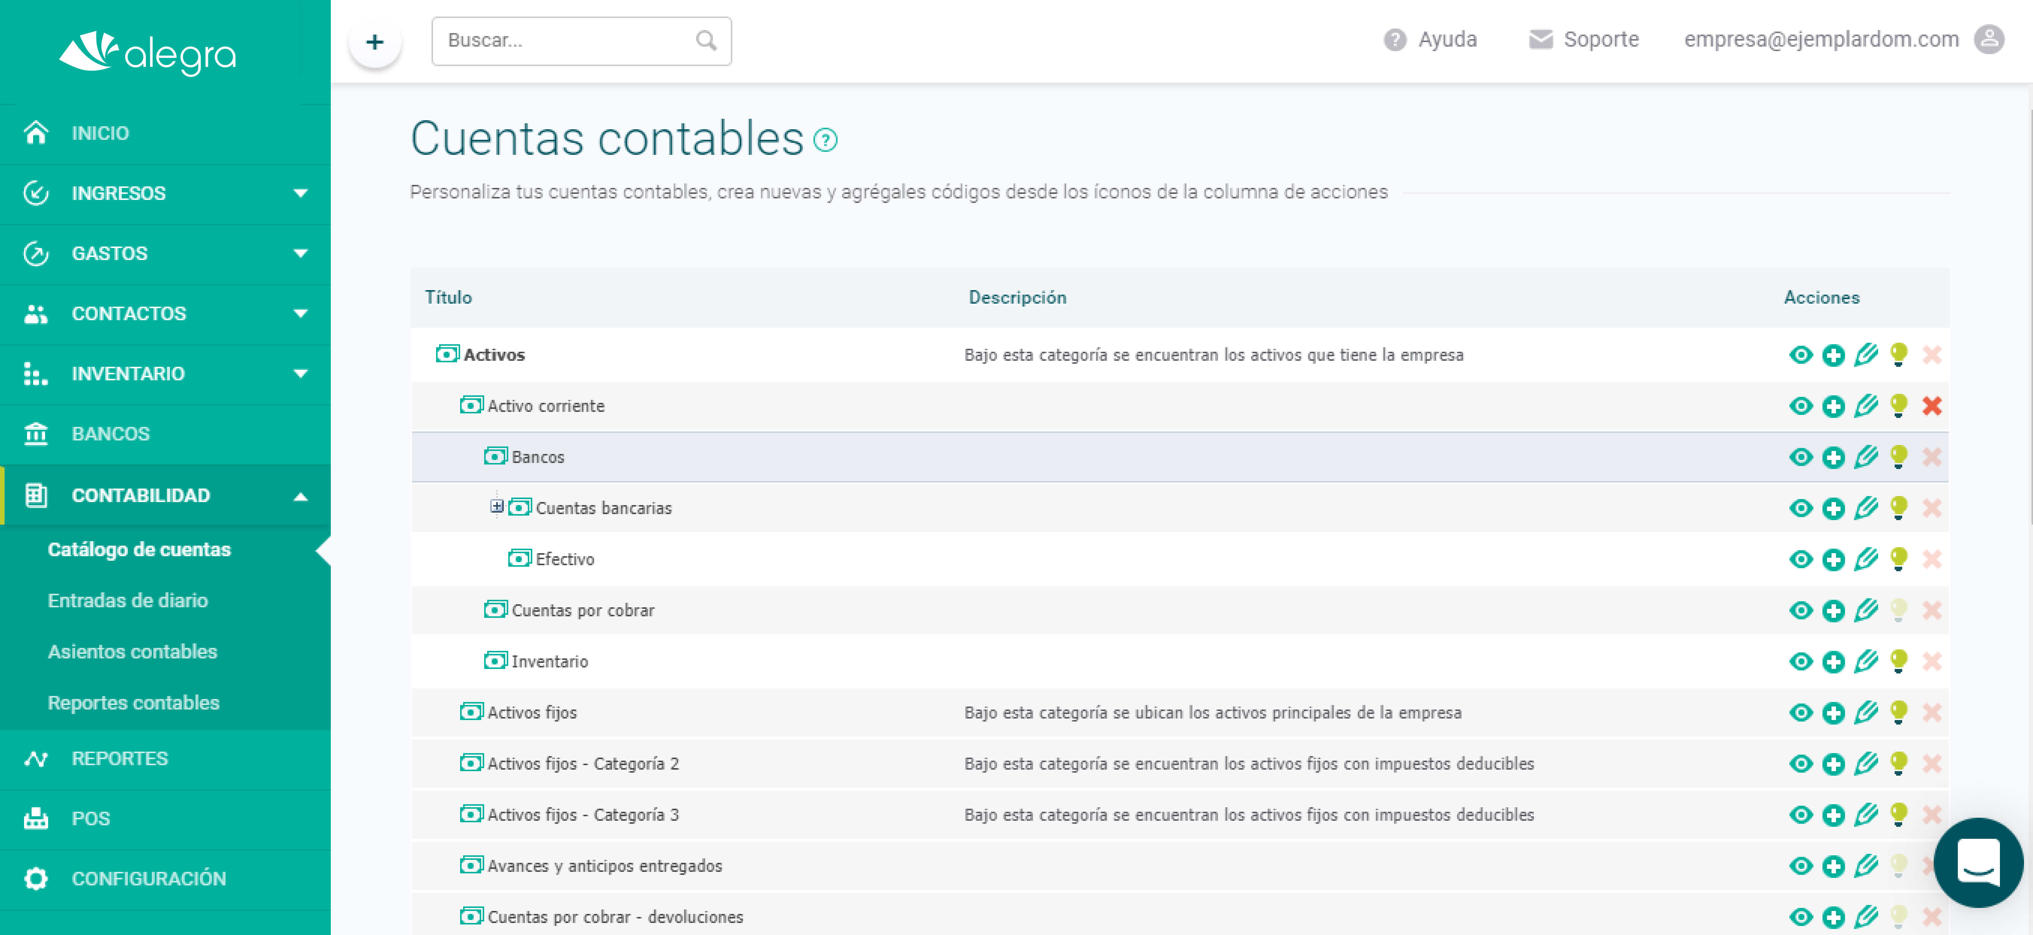View details of Bancos account (eye icon)
This screenshot has width=2033, height=935.
[x=1800, y=458]
